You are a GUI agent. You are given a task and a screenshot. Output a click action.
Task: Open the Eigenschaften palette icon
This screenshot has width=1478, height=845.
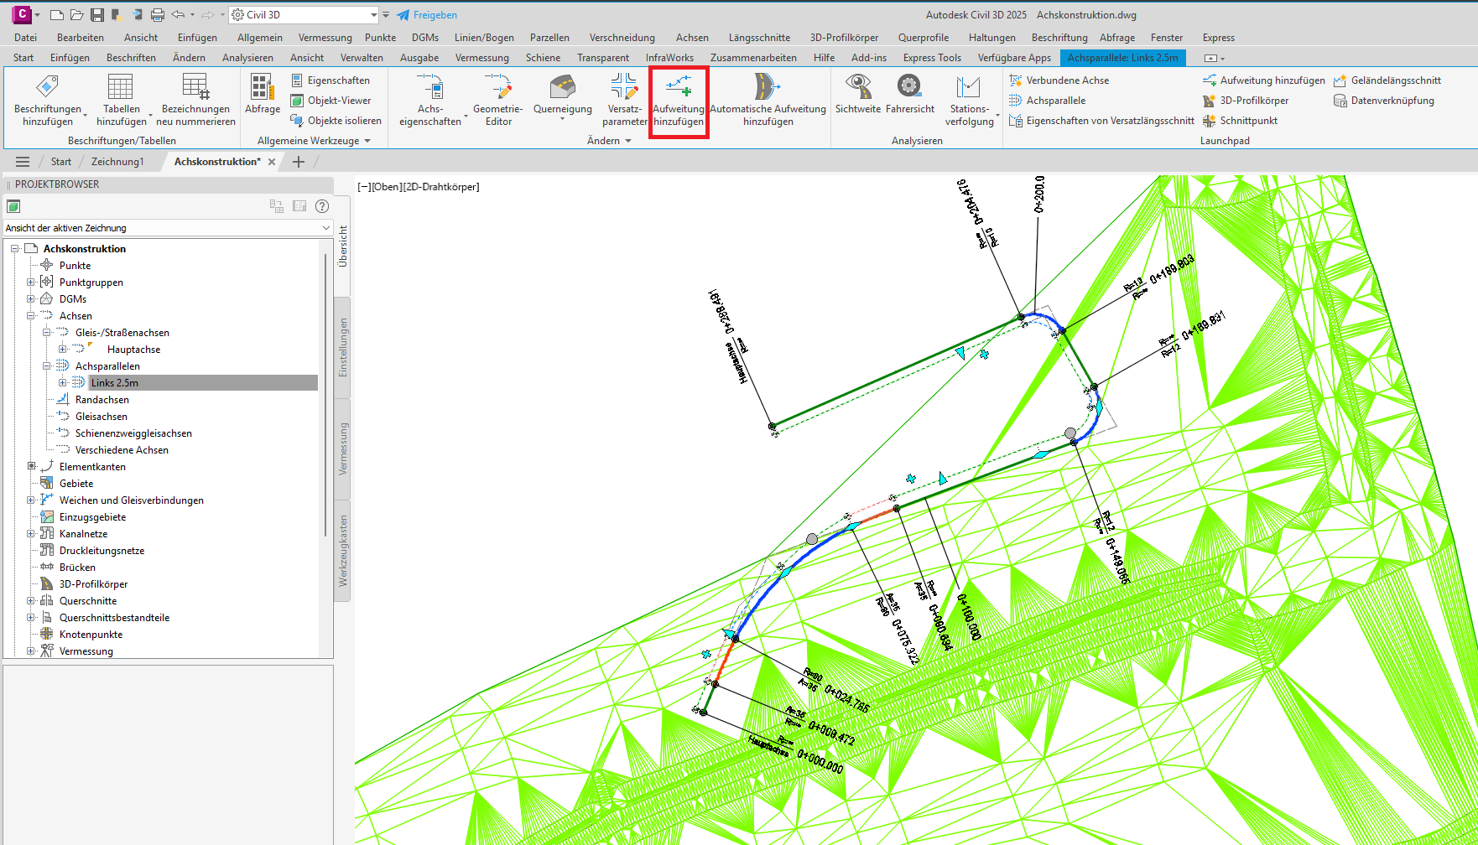coord(330,80)
